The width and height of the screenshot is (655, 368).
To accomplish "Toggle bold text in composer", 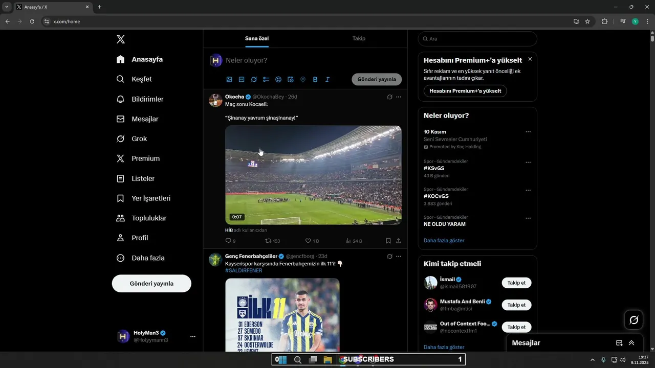I will click(315, 79).
